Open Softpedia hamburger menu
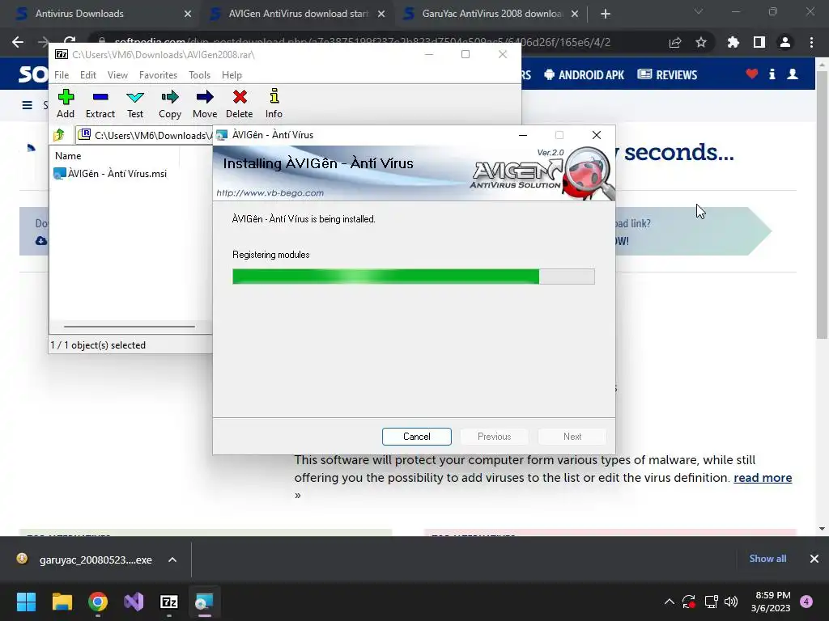The image size is (829, 621). point(27,105)
